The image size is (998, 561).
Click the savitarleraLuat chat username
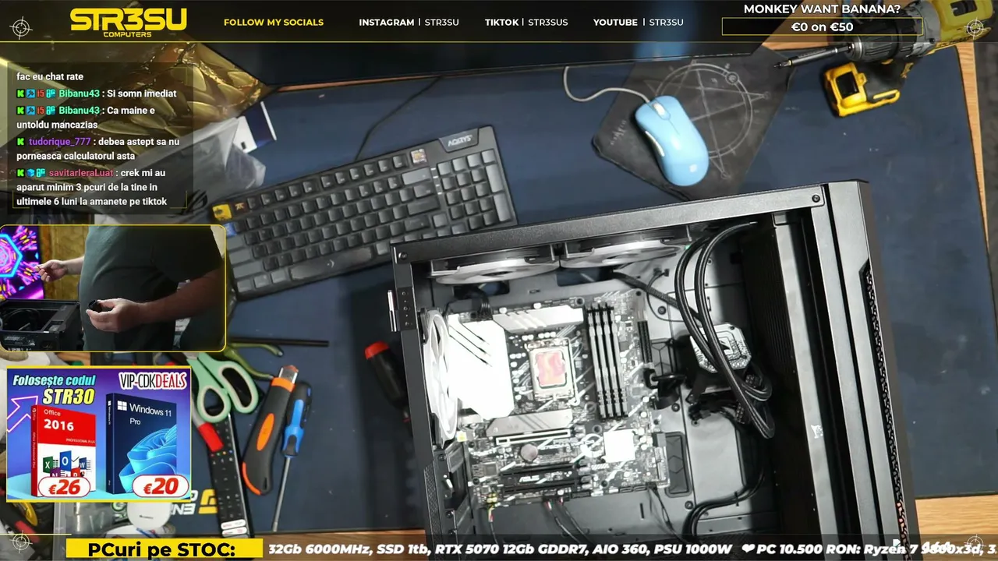pyautogui.click(x=80, y=173)
